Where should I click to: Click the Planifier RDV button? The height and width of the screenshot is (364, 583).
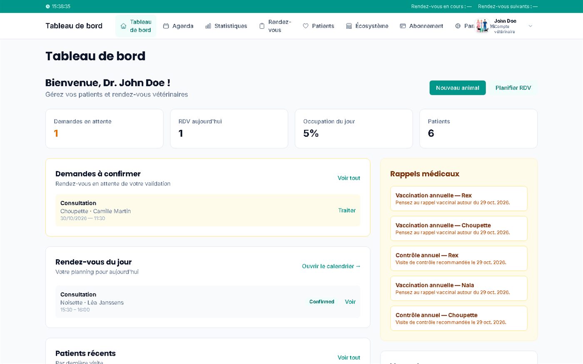(513, 88)
